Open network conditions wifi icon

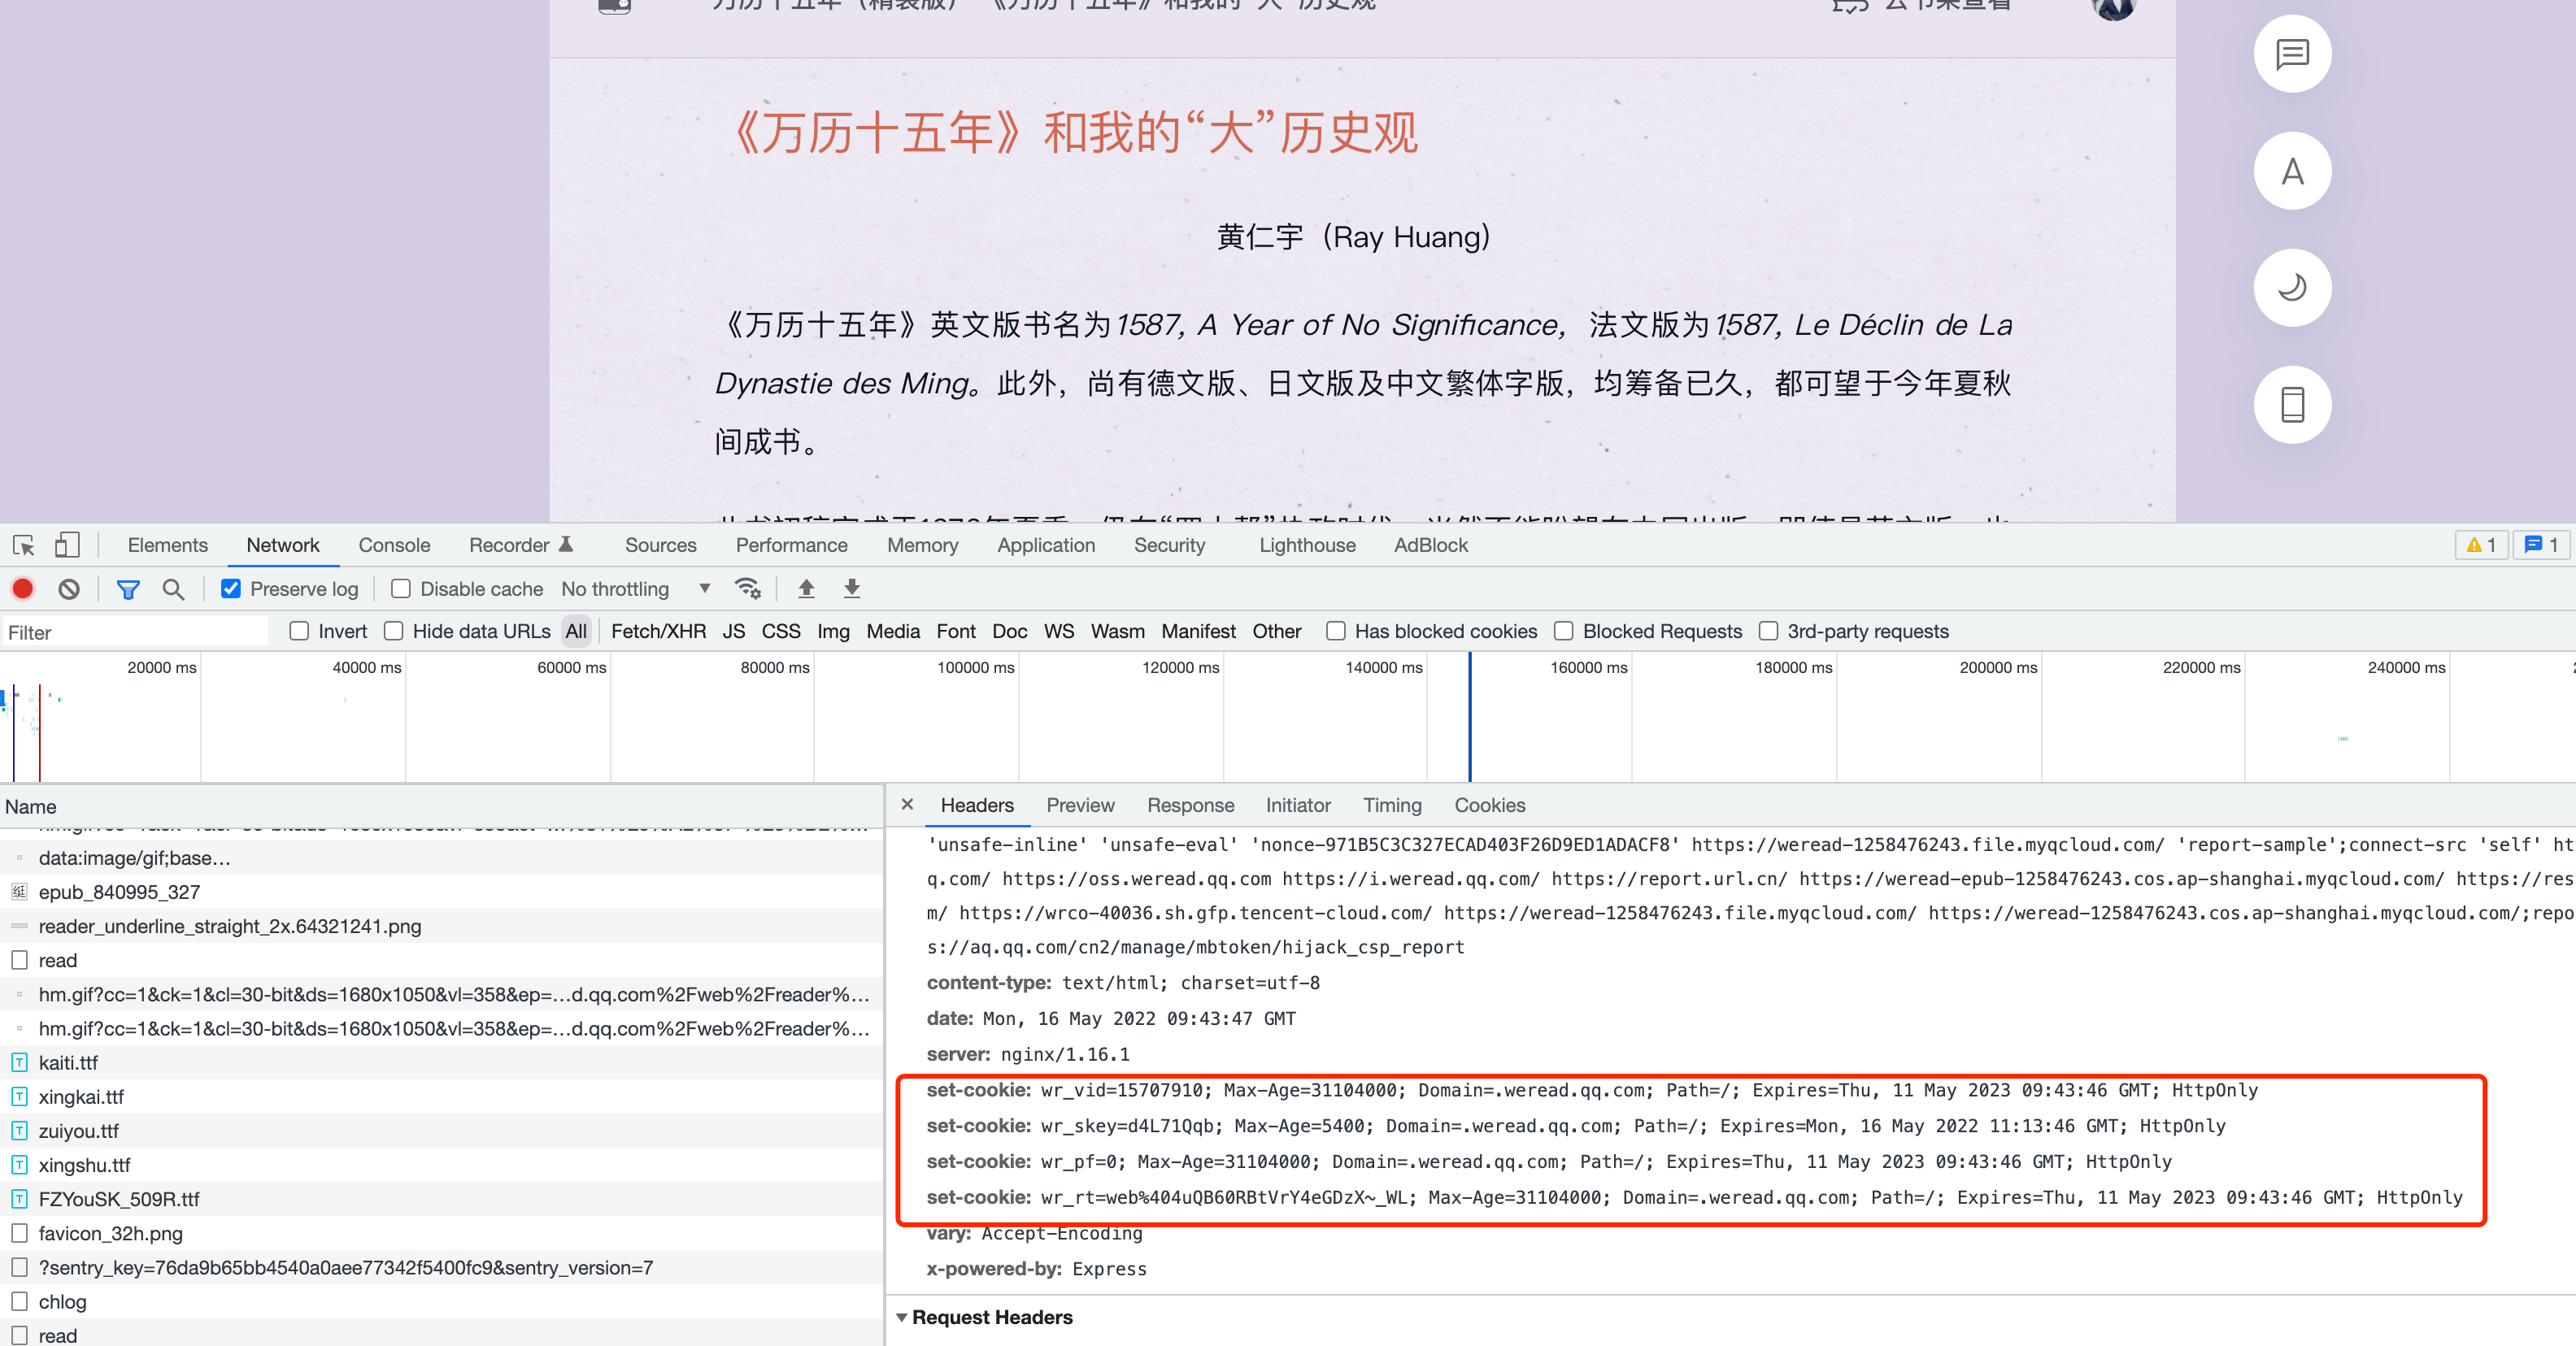[747, 588]
